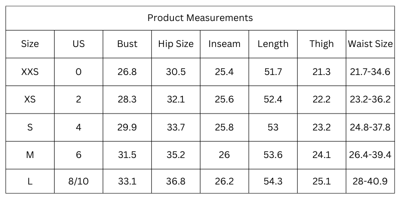401x200 pixels.
Task: Click the 25.8 inseam cell
Action: (225, 127)
